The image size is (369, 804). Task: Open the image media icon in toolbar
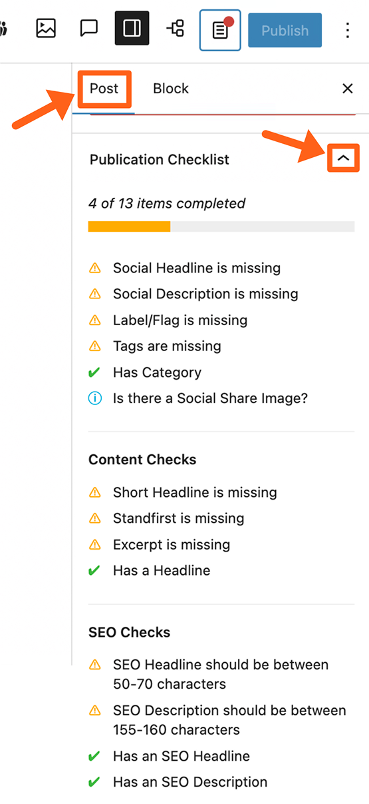[x=46, y=29]
